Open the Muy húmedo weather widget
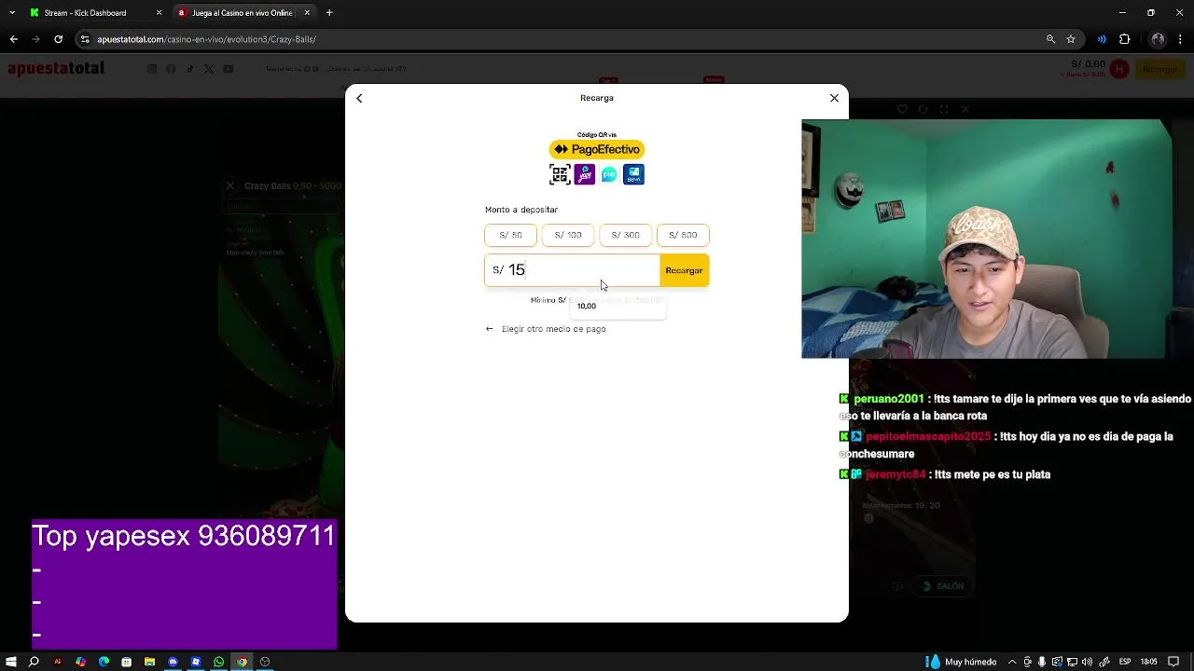The width and height of the screenshot is (1194, 671). coord(961,662)
